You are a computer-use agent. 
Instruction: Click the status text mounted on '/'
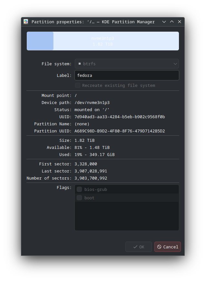(x=92, y=110)
